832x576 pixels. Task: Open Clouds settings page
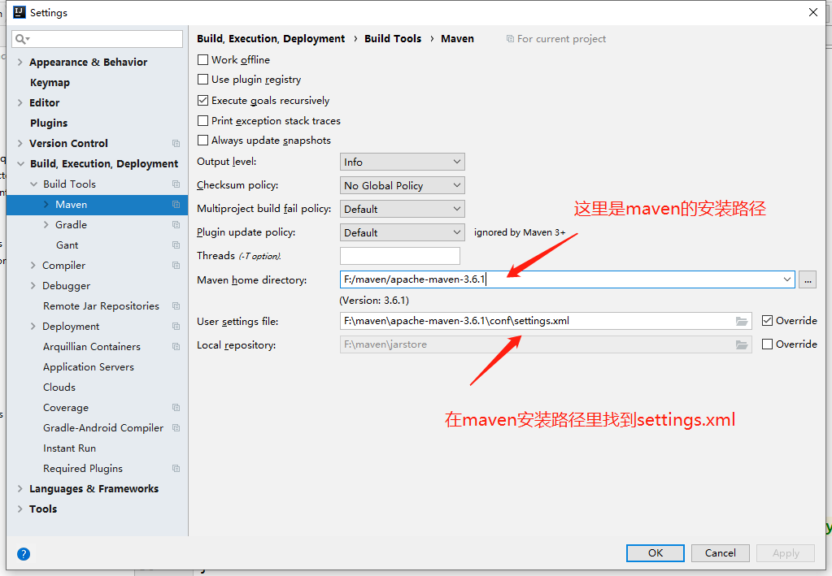pos(59,388)
